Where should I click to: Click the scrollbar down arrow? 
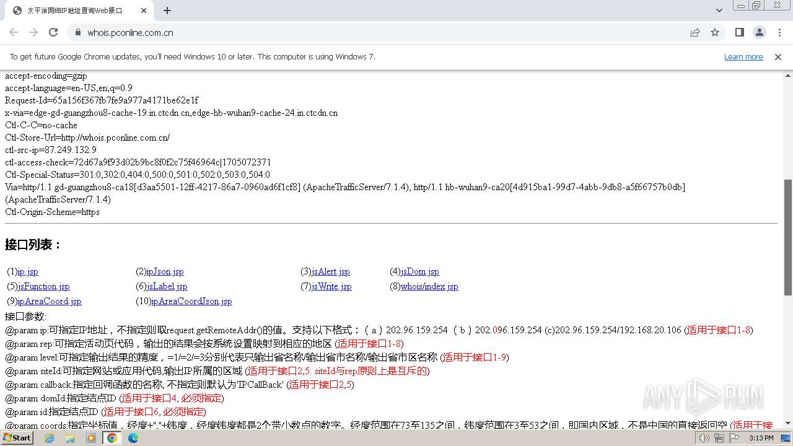coord(787,424)
